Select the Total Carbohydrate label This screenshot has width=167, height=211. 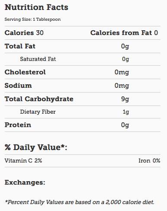39,99
